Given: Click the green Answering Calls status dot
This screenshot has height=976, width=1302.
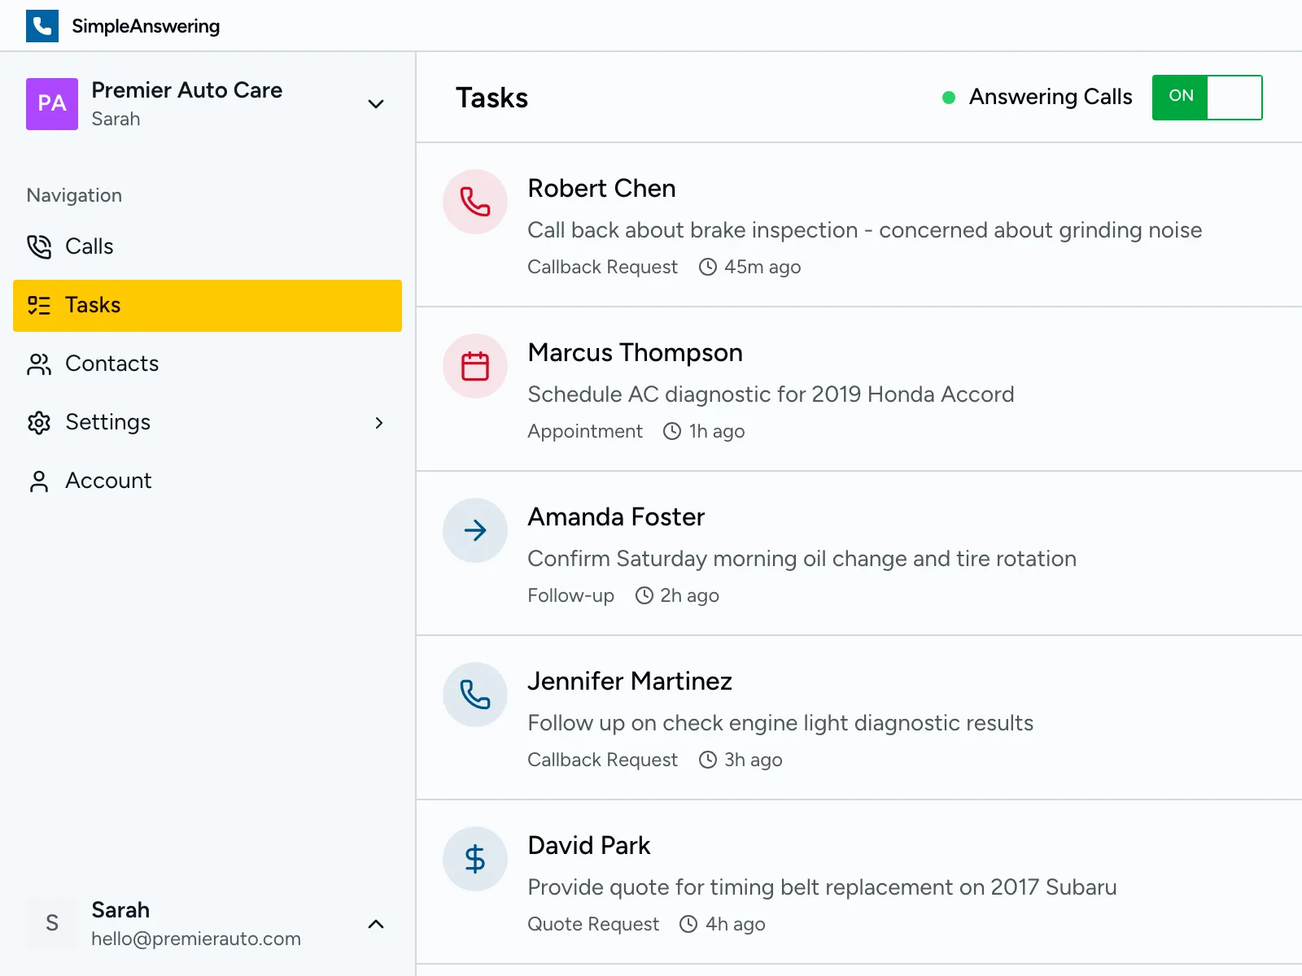Looking at the screenshot, I should click(948, 97).
